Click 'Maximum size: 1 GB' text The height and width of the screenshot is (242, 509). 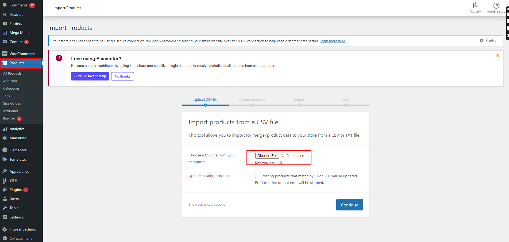(x=269, y=163)
